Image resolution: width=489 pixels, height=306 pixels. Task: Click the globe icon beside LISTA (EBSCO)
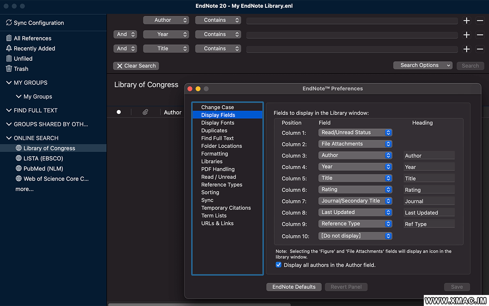click(x=18, y=158)
